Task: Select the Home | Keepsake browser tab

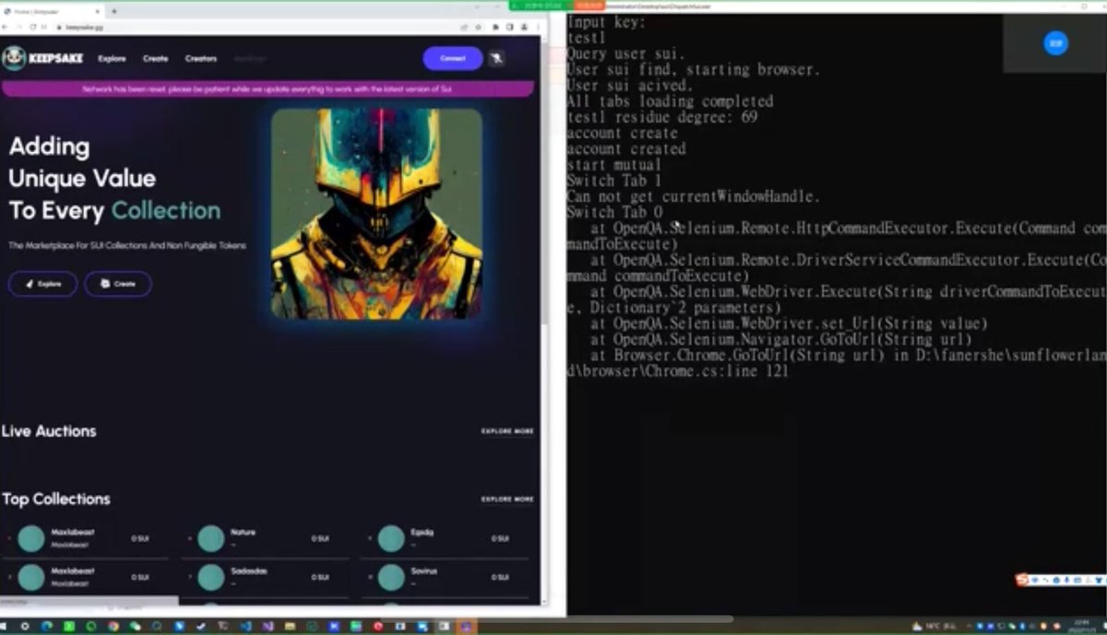Action: pyautogui.click(x=54, y=11)
